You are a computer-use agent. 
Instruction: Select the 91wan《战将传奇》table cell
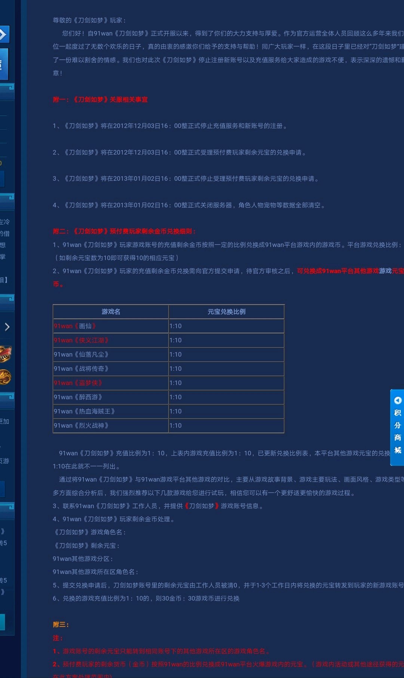pyautogui.click(x=111, y=369)
